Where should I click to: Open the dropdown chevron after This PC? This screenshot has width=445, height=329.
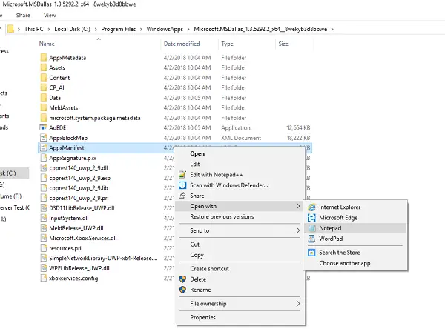[49, 29]
